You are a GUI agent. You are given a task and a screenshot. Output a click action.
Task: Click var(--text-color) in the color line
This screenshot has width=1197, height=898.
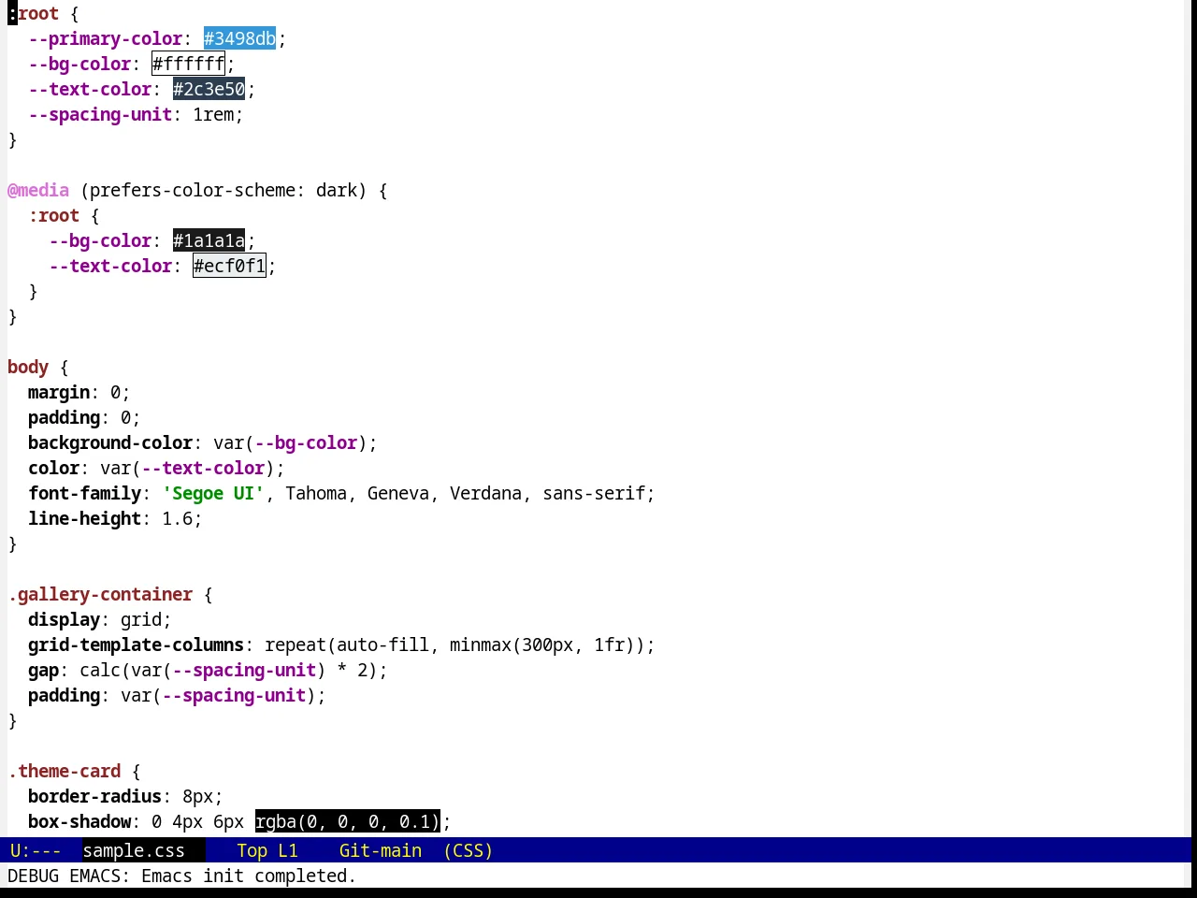[x=187, y=468]
